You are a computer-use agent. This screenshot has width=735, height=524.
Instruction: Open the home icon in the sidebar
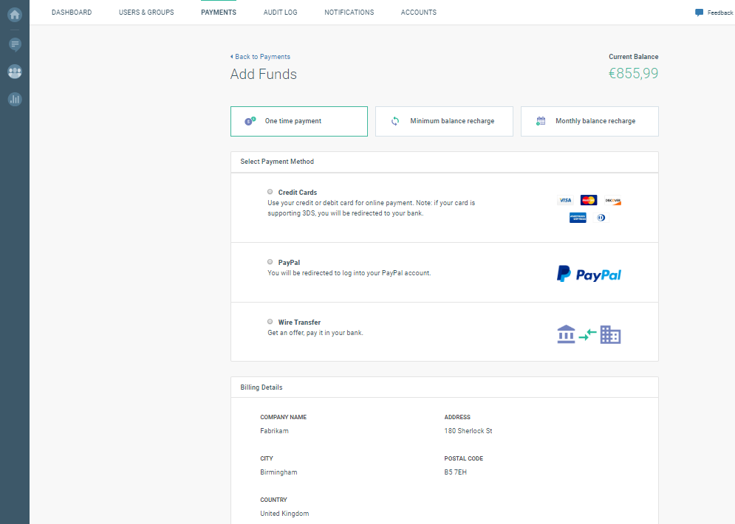15,15
